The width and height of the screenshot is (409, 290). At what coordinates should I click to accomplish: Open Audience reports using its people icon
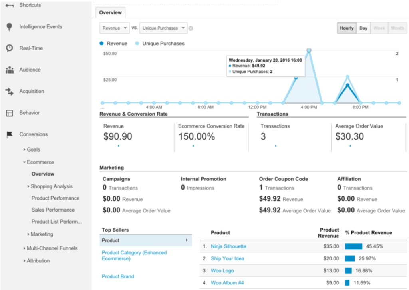click(8, 70)
